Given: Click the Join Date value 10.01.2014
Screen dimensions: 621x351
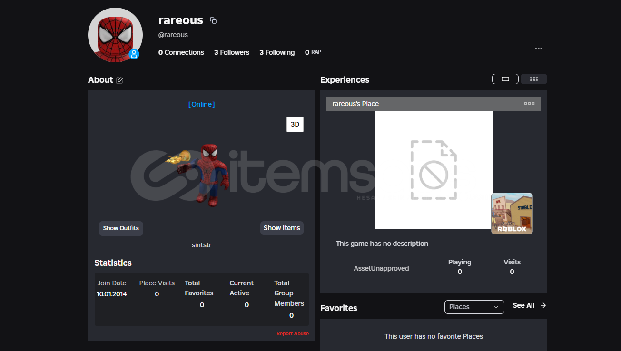Looking at the screenshot, I should [112, 294].
